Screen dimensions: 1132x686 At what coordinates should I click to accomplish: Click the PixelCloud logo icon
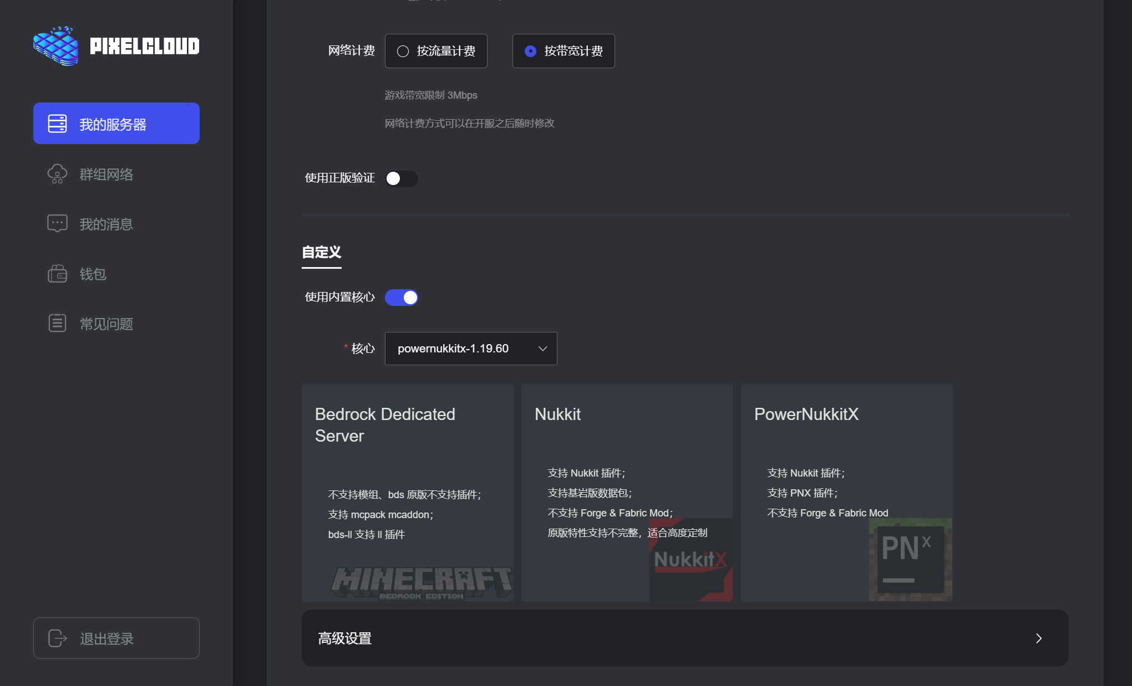point(56,46)
